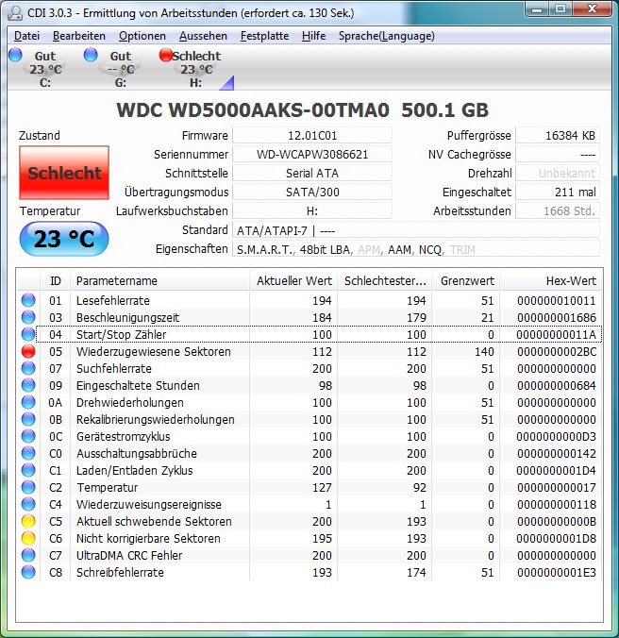Select drive G: with Gut status
The width and height of the screenshot is (619, 638).
pos(121,69)
